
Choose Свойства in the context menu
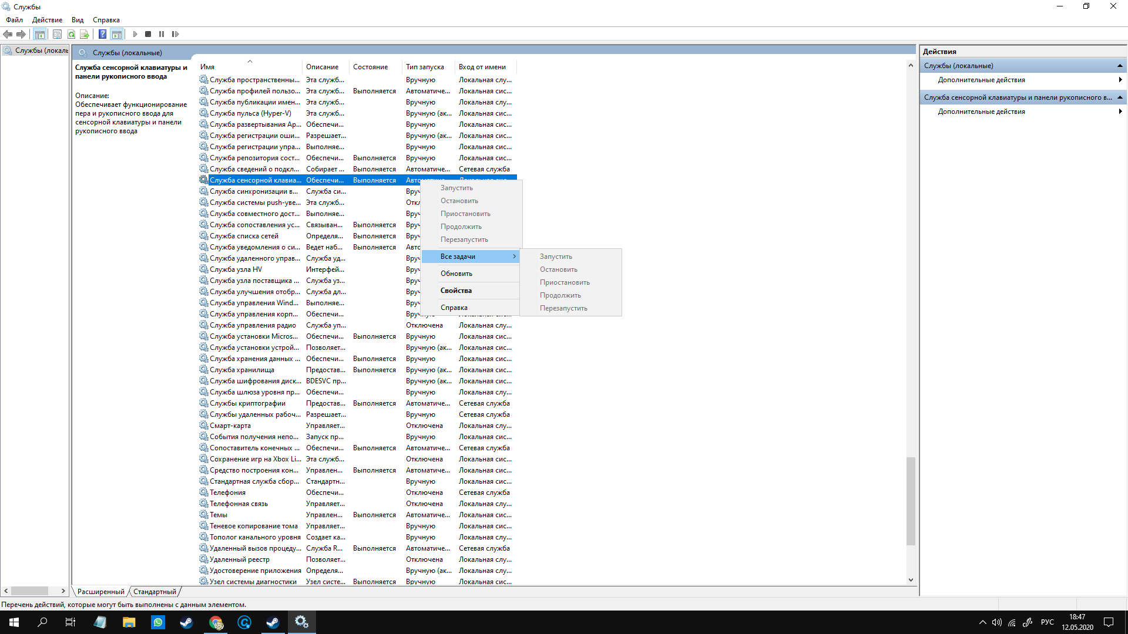coord(471,291)
